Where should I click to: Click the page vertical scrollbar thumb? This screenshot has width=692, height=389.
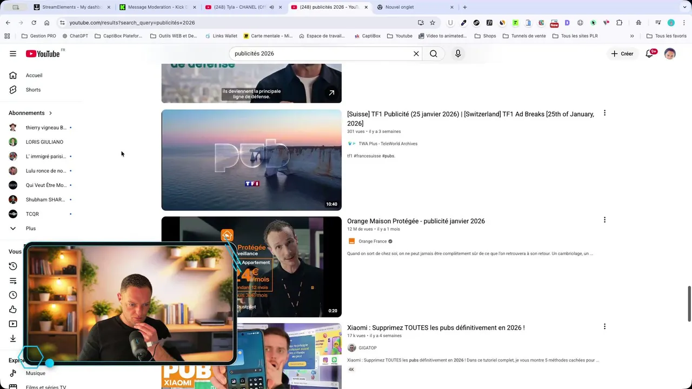(x=689, y=304)
